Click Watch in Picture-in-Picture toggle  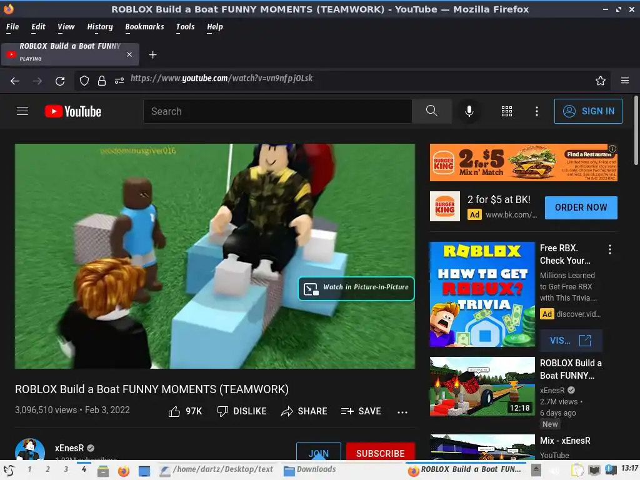point(356,289)
